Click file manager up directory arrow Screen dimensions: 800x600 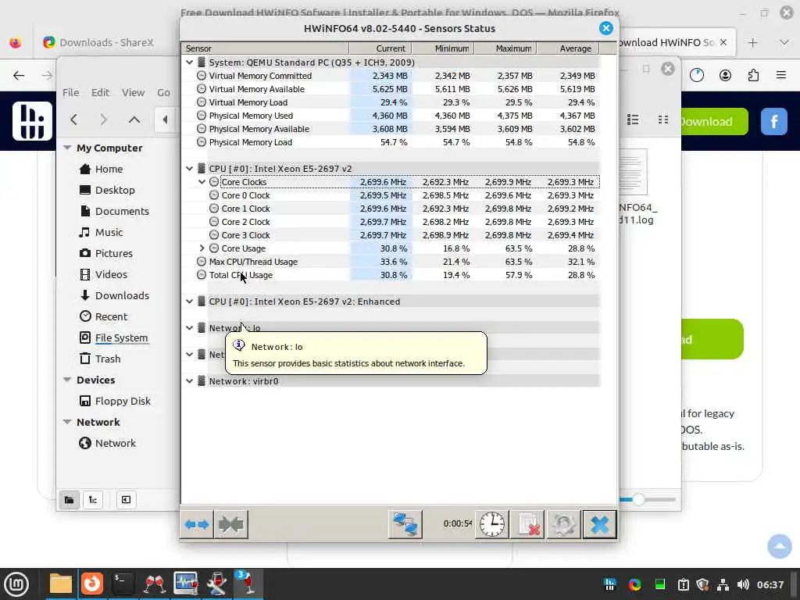click(x=134, y=120)
